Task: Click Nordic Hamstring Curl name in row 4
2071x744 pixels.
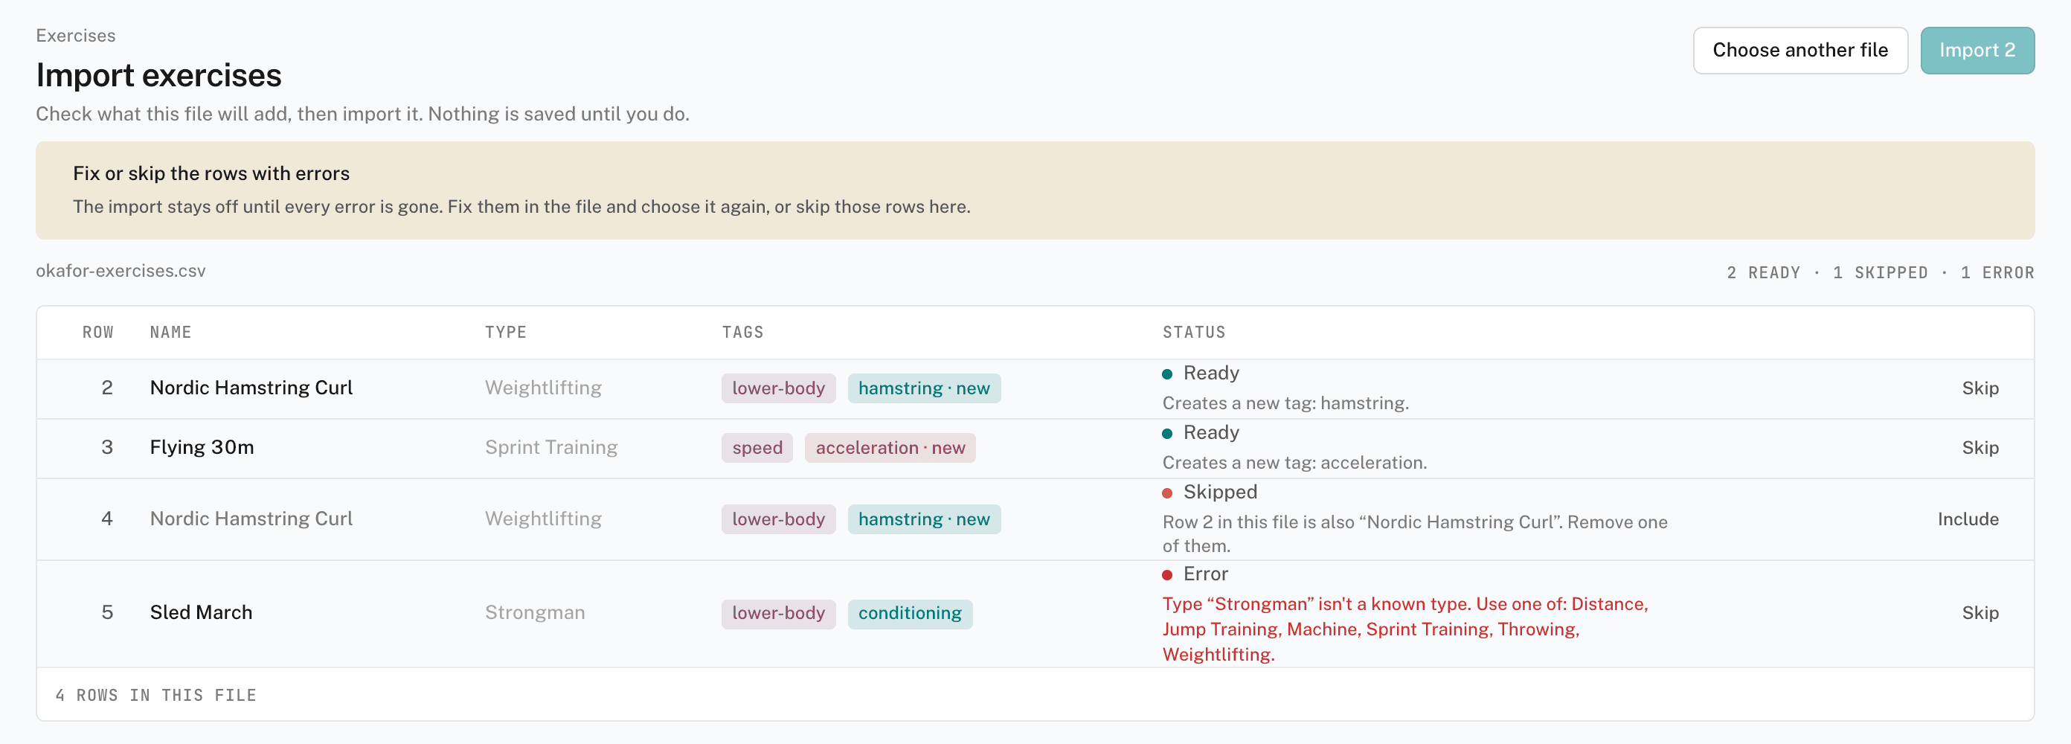Action: (251, 519)
